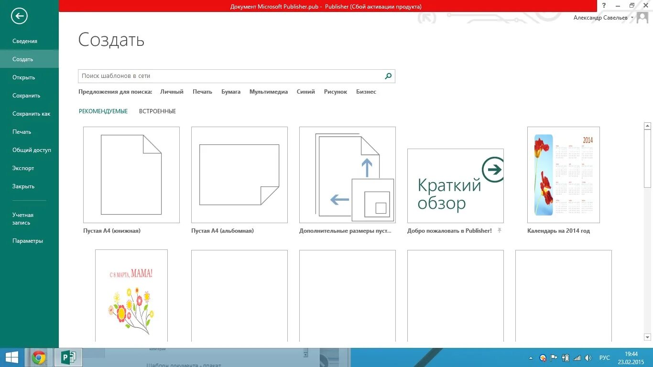Open the Печать backstage menu item
This screenshot has height=367, width=653.
[29, 132]
